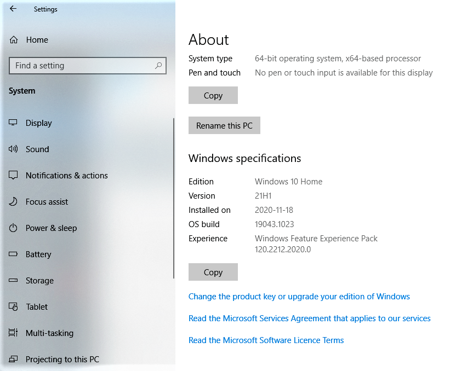Click the Focus assist moon icon
This screenshot has height=371, width=450.
13,202
